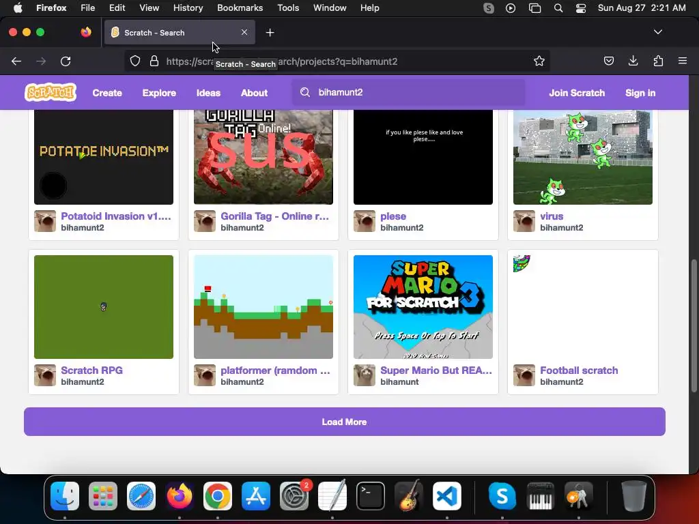Open the Firefox hamburger application menu
This screenshot has width=699, height=524.
[683, 61]
